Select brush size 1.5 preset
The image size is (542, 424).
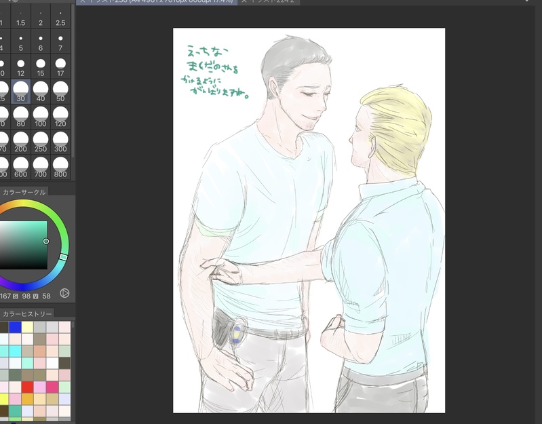[21, 17]
